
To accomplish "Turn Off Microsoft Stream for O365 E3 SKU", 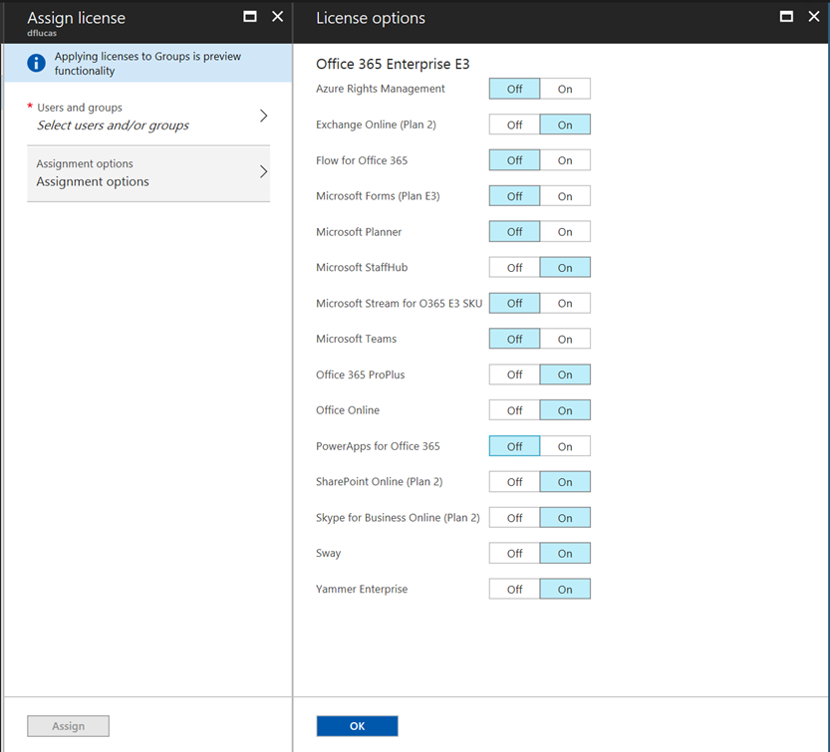I will (514, 303).
